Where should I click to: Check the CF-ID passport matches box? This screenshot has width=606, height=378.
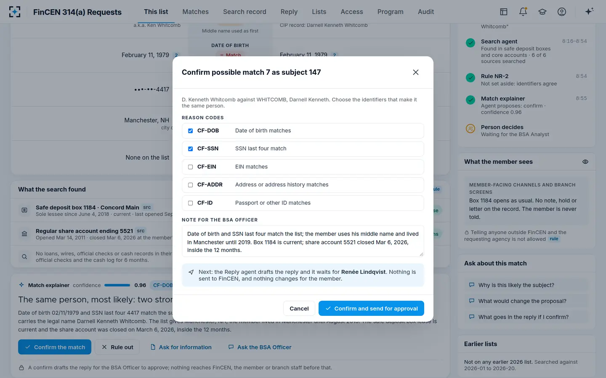tap(190, 203)
